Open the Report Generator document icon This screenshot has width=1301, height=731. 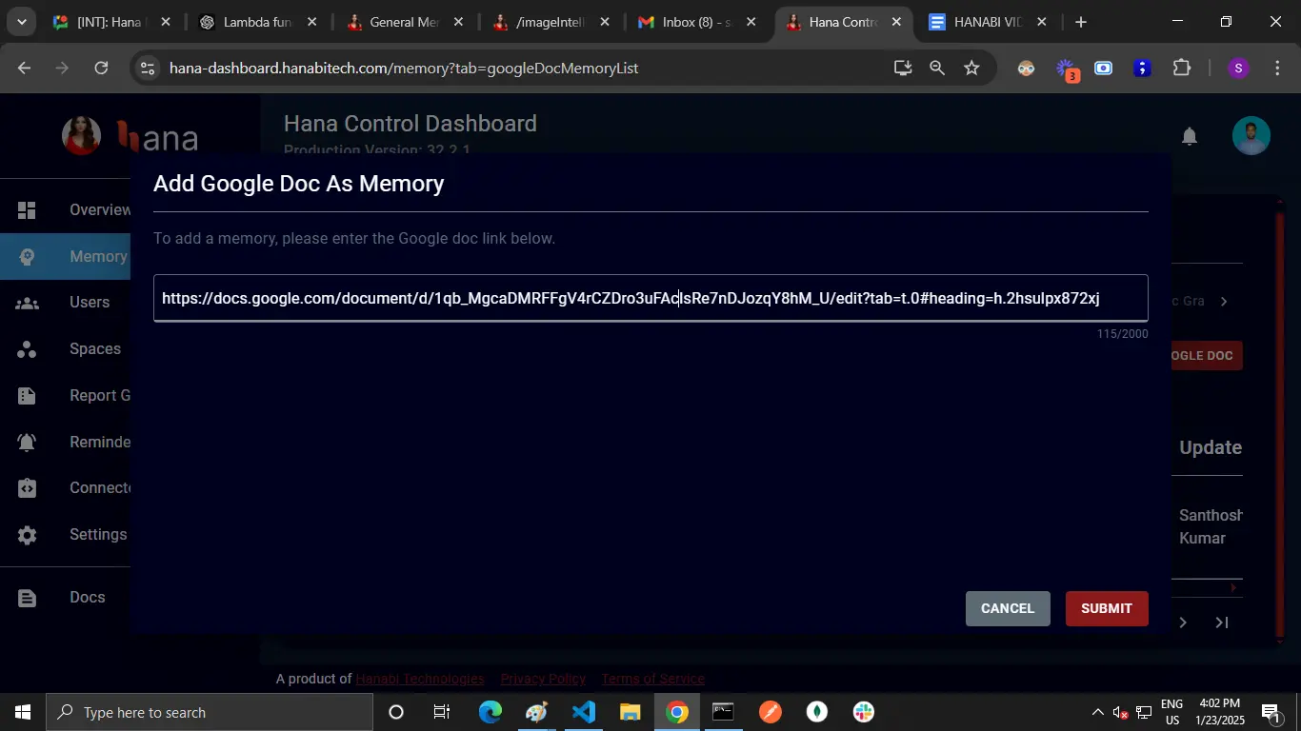27,396
